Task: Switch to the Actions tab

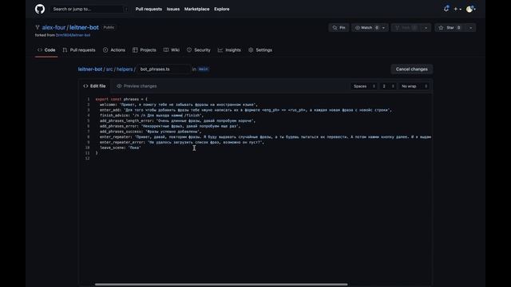Action: point(114,50)
